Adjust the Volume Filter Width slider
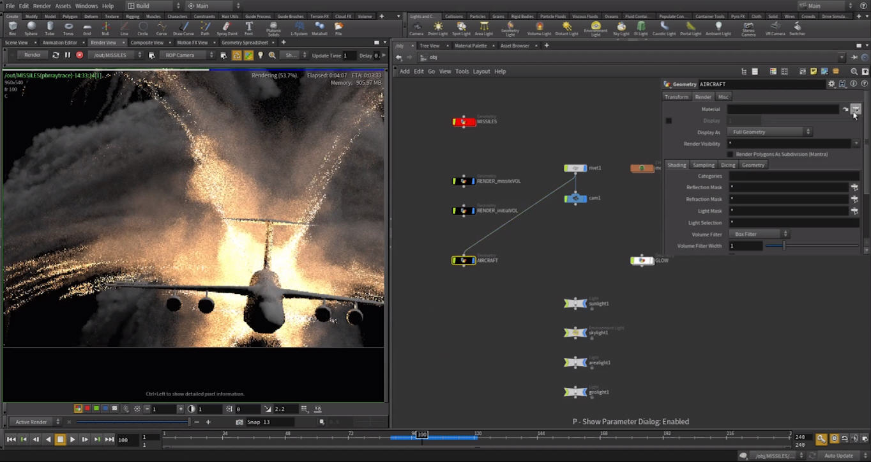 point(812,246)
